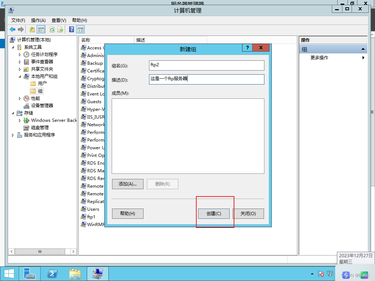
Task: Open Server Manager from the taskbar
Action: tap(30, 274)
